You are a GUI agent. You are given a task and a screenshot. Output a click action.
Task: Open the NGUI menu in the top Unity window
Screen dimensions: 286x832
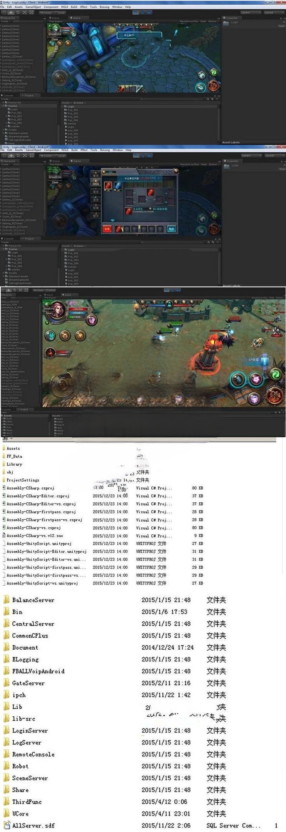[x=65, y=7]
